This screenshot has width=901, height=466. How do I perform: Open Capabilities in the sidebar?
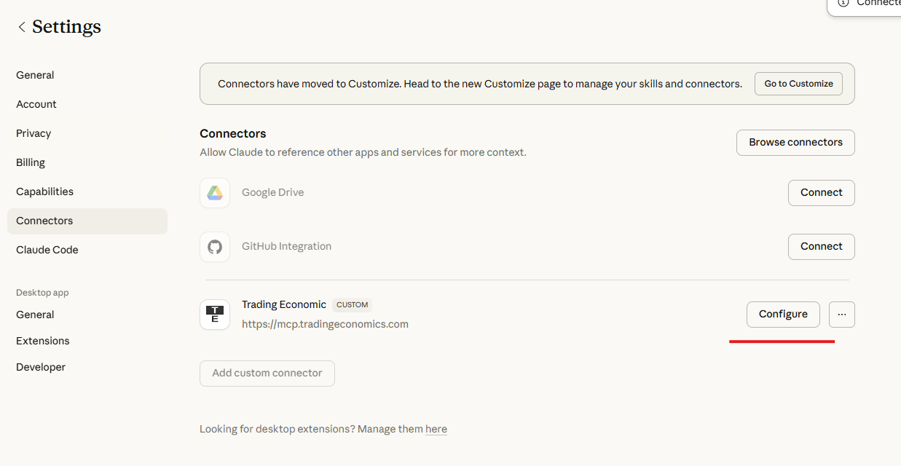(44, 191)
